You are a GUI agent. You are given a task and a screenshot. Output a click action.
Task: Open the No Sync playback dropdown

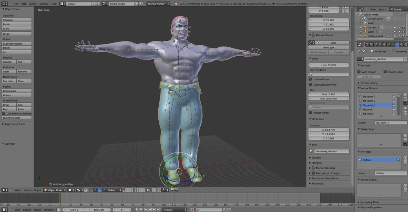coord(174,210)
